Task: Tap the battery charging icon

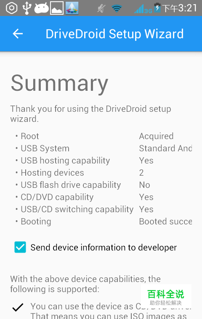Action: pyautogui.click(x=157, y=8)
